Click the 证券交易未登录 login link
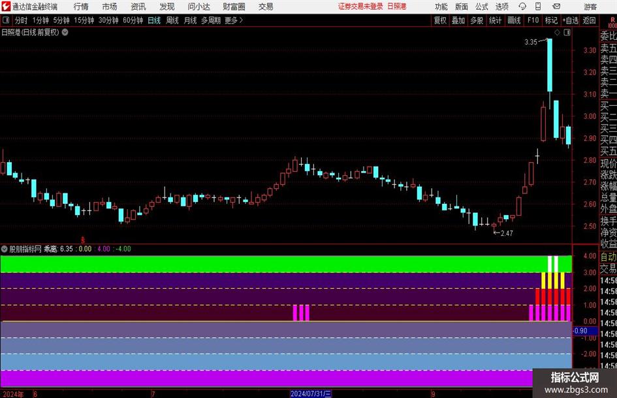The height and width of the screenshot is (398, 617). point(360,7)
